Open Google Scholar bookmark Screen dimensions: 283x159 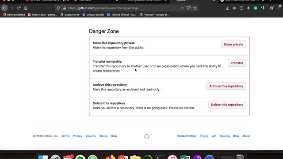pyautogui.click(x=93, y=15)
